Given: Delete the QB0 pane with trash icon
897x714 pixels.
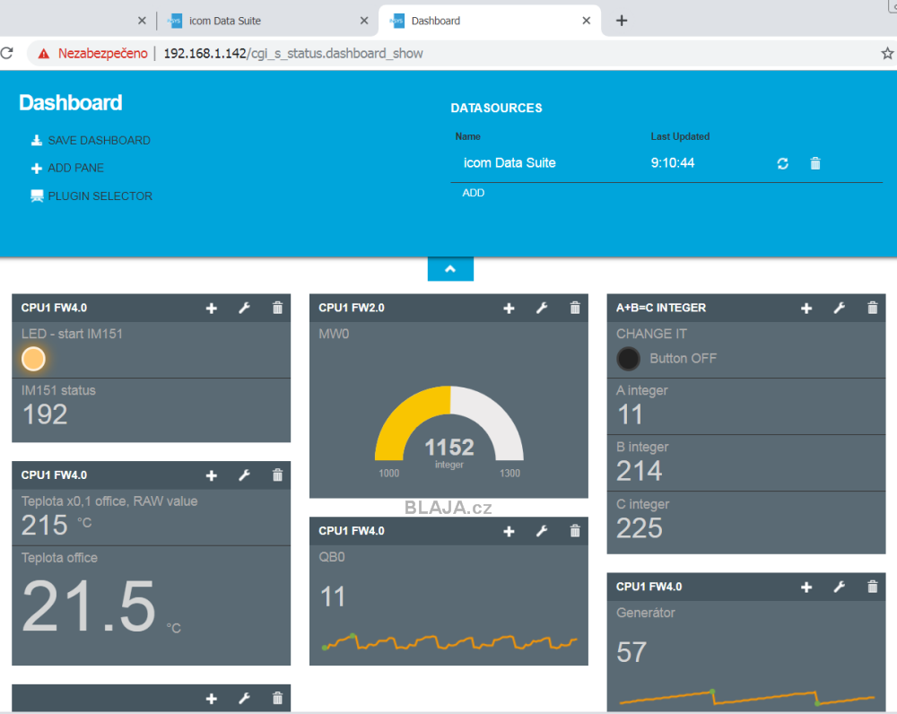Looking at the screenshot, I should coord(575,531).
